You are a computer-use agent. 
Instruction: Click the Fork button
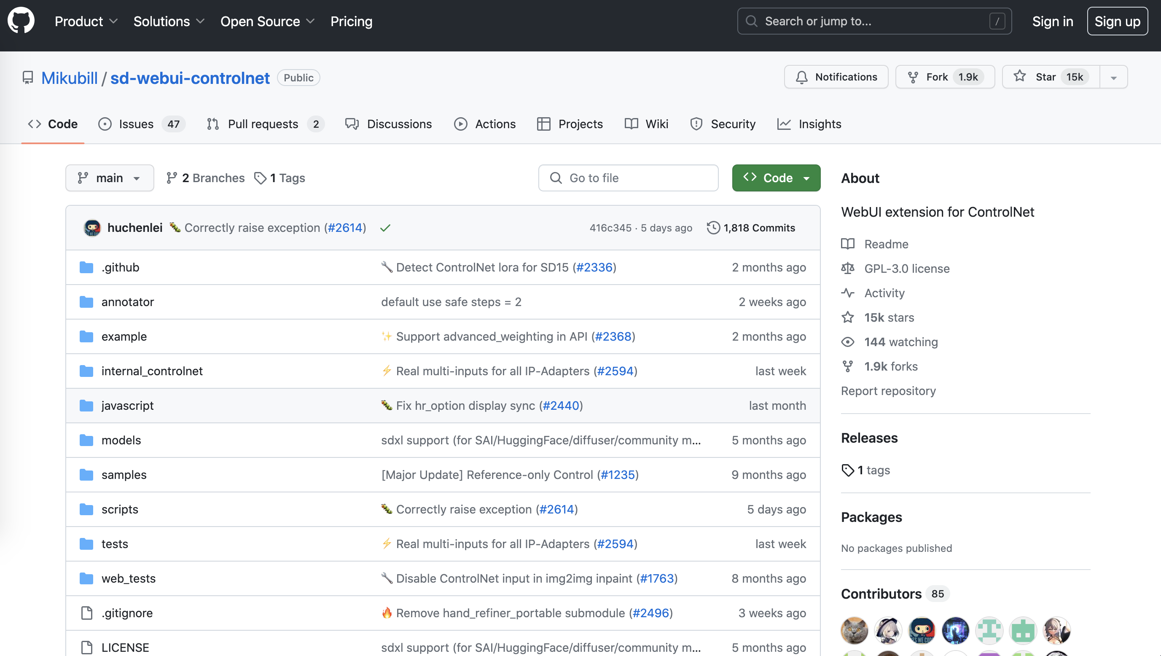click(x=945, y=77)
